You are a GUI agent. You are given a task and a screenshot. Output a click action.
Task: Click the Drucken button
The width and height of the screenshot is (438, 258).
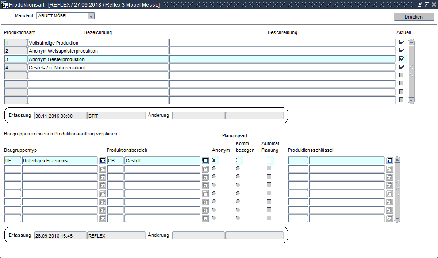[x=414, y=17]
